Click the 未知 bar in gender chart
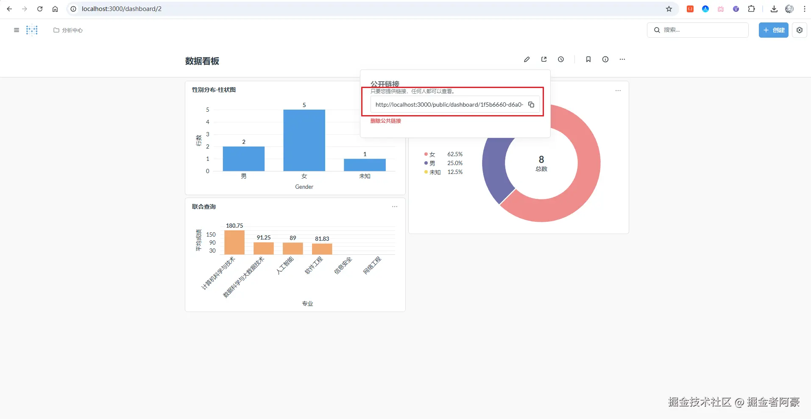The width and height of the screenshot is (811, 419). [x=365, y=165]
